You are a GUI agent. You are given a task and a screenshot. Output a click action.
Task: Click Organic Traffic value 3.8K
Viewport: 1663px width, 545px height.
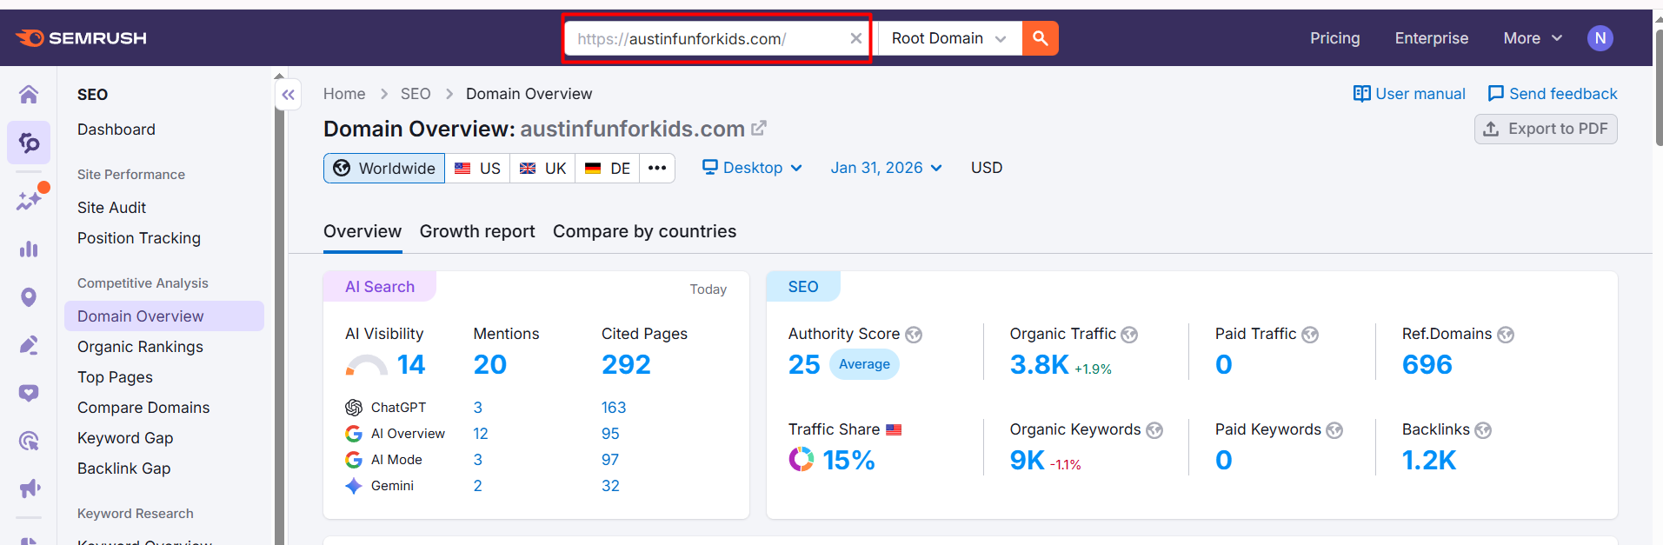pyautogui.click(x=1039, y=364)
